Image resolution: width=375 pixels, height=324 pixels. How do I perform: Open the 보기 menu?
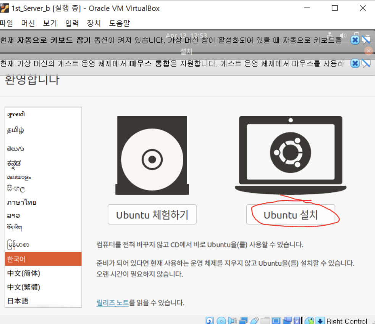pyautogui.click(x=50, y=23)
